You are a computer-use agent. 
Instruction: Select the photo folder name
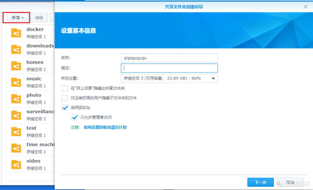click(34, 95)
